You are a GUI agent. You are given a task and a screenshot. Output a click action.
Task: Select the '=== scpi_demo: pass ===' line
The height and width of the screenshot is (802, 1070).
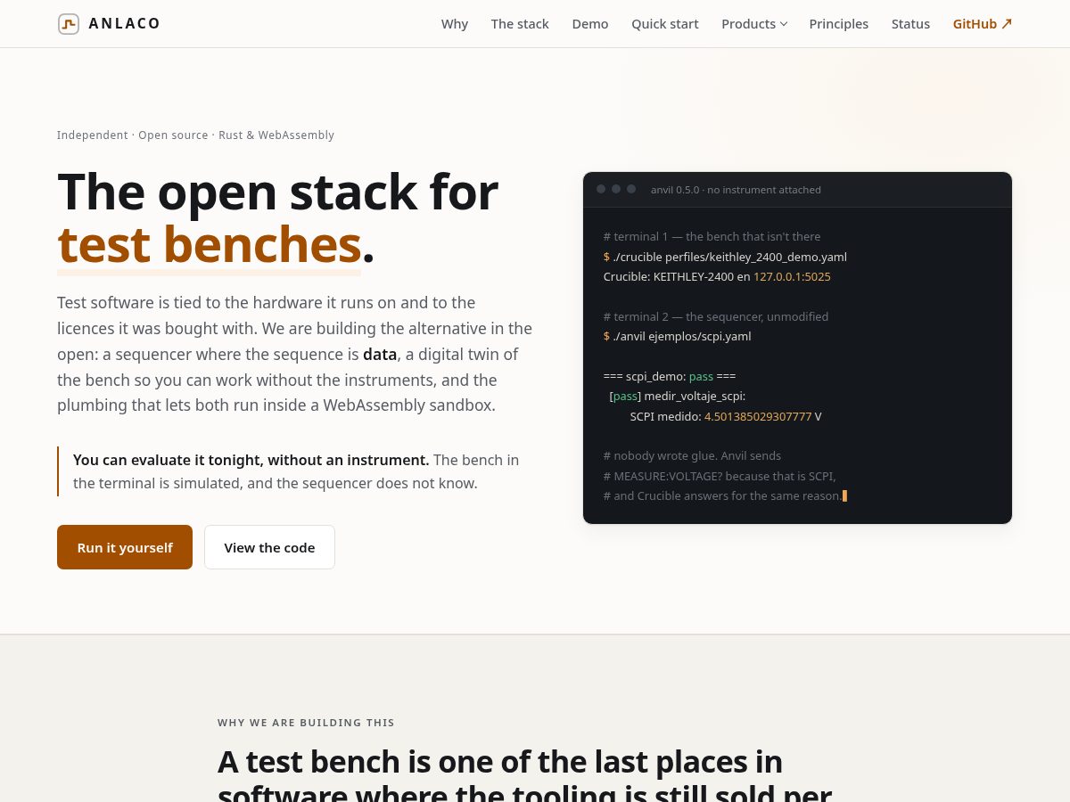[670, 376]
